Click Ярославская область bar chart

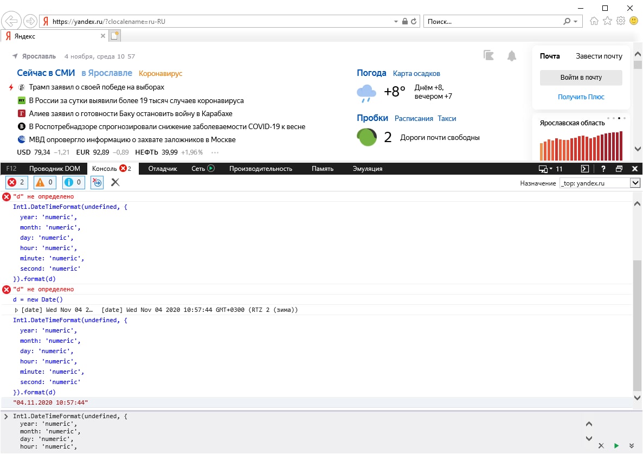(581, 145)
